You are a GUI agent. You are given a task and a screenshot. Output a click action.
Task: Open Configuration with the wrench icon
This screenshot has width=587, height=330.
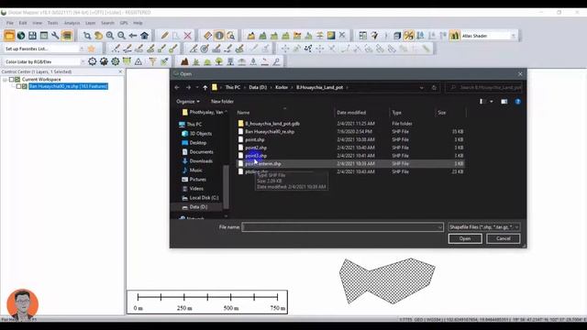(x=55, y=36)
